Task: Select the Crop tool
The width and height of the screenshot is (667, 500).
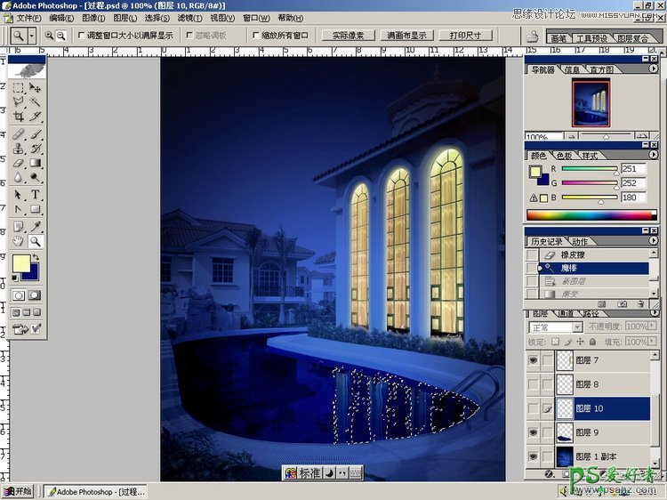Action: coord(19,117)
